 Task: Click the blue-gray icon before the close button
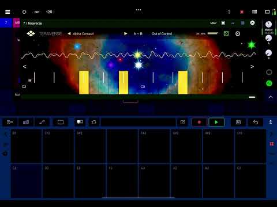242,23
